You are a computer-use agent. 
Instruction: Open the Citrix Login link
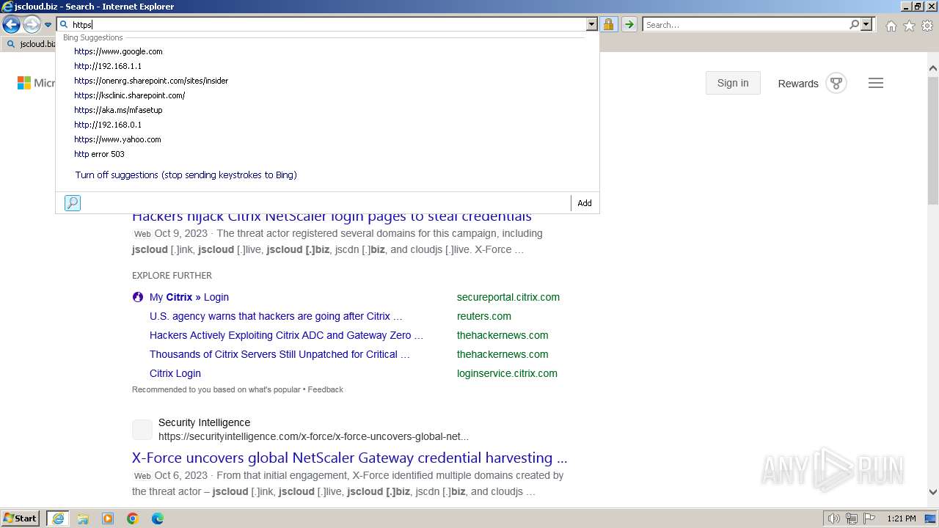[x=175, y=373]
